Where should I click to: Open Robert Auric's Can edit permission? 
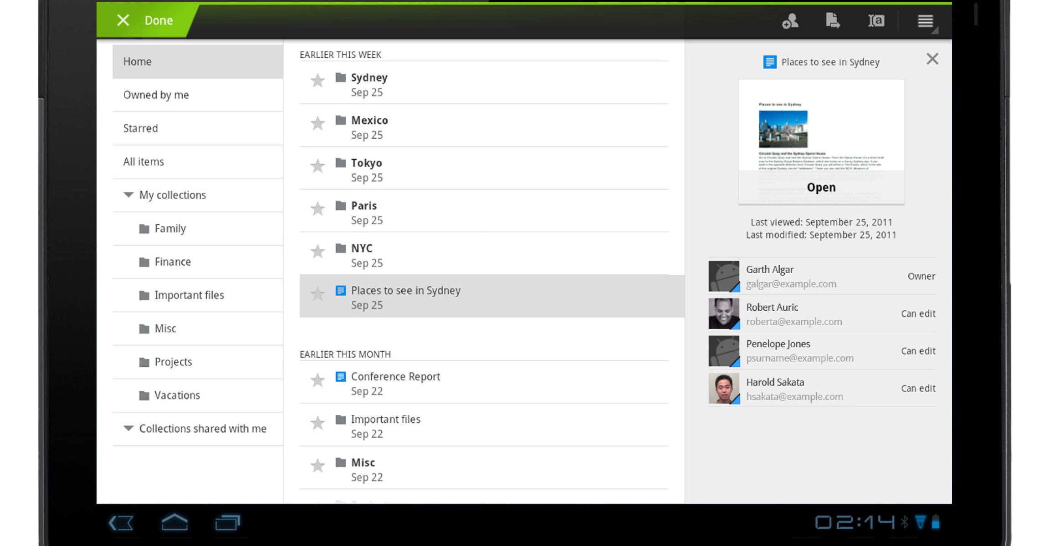click(918, 313)
